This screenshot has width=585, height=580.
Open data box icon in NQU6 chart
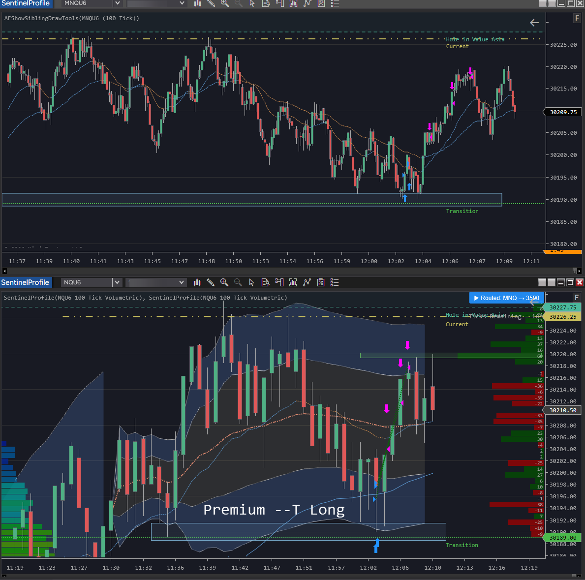coord(265,282)
